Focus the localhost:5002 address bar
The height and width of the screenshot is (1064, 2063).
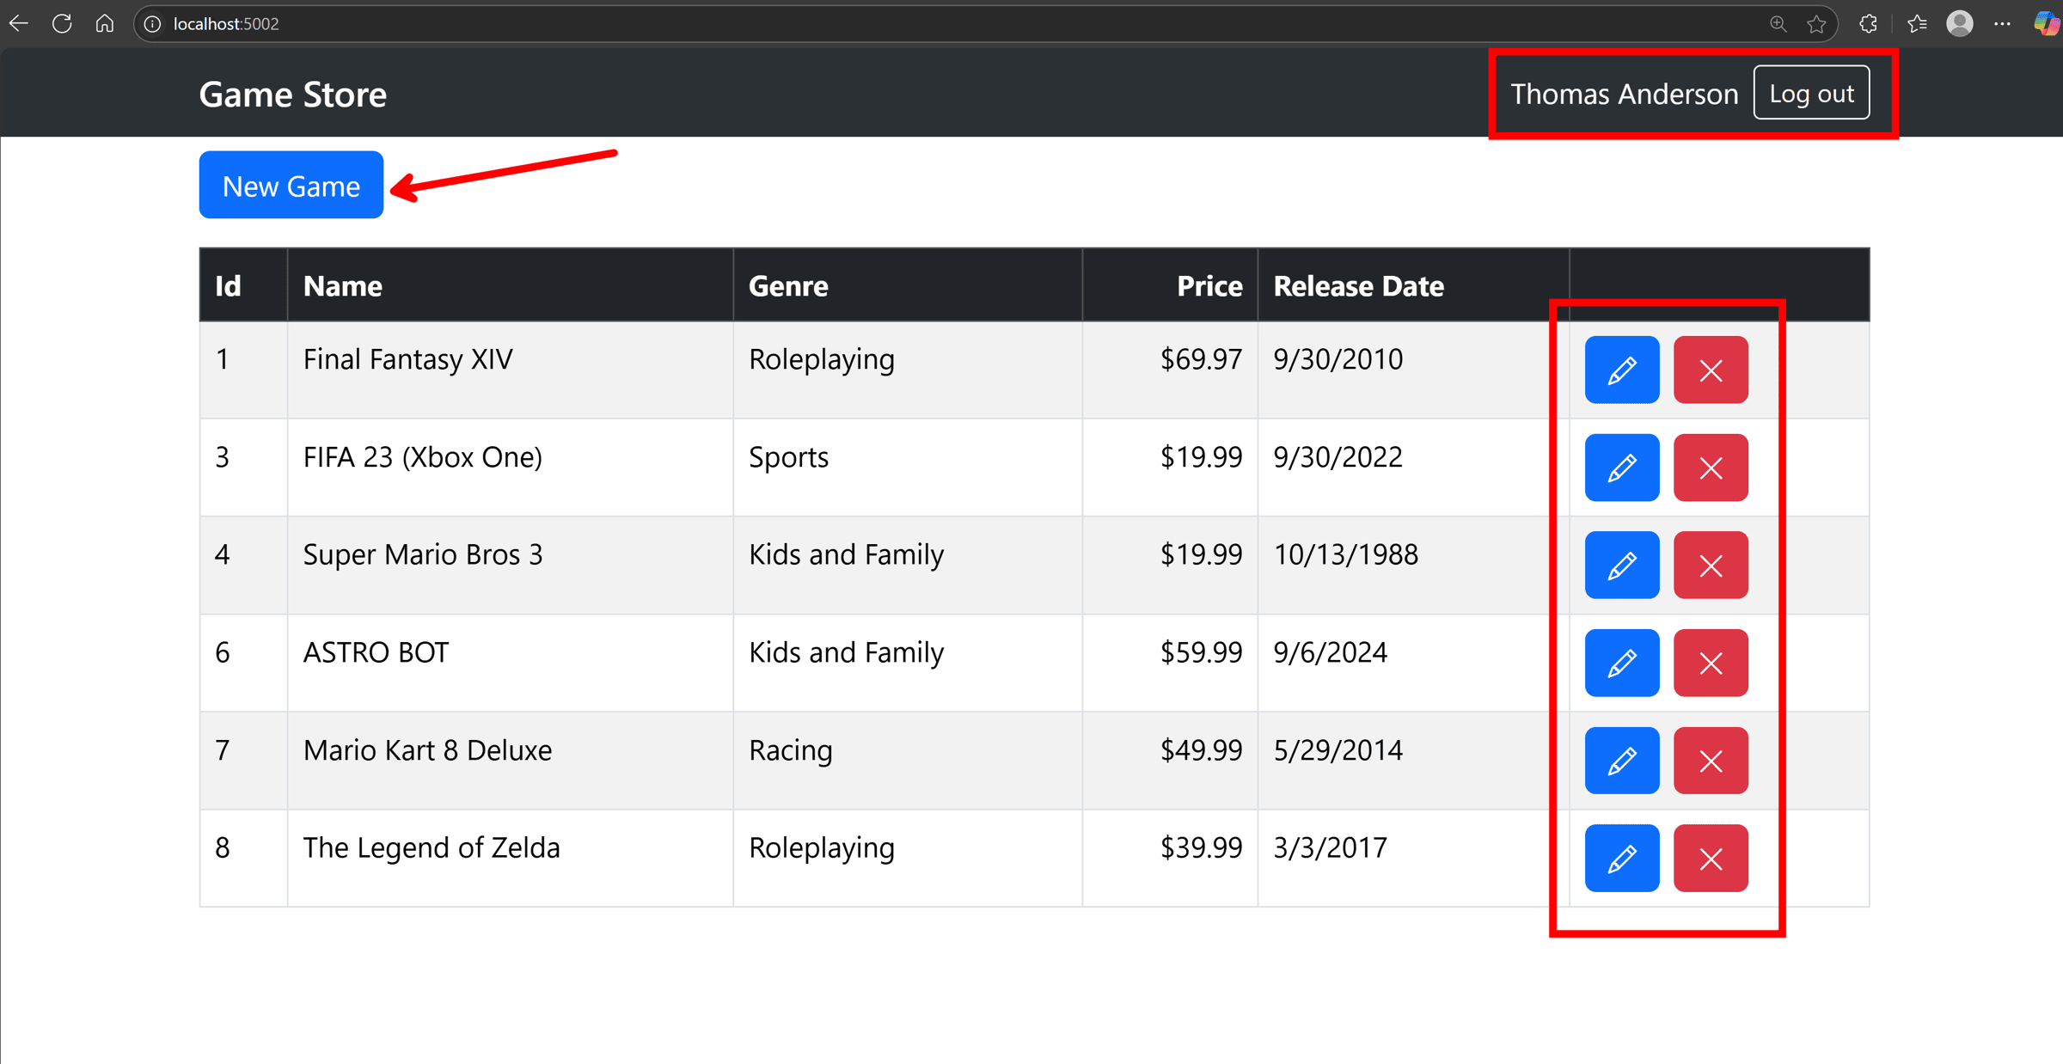pos(946,23)
